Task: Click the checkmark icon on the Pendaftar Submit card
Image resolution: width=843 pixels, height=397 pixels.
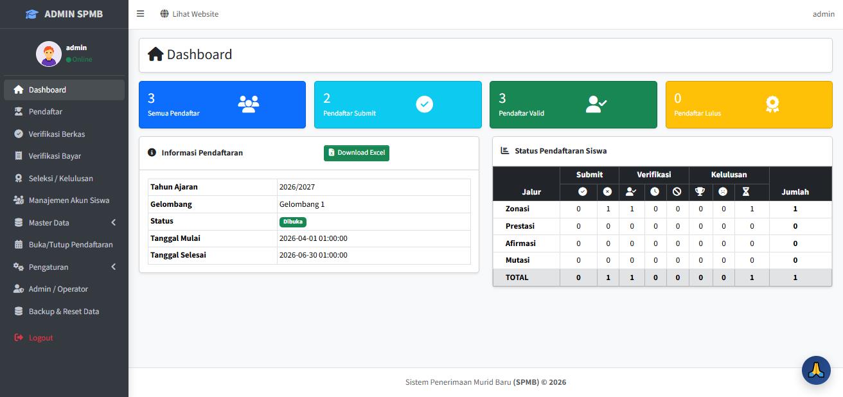Action: [x=424, y=104]
